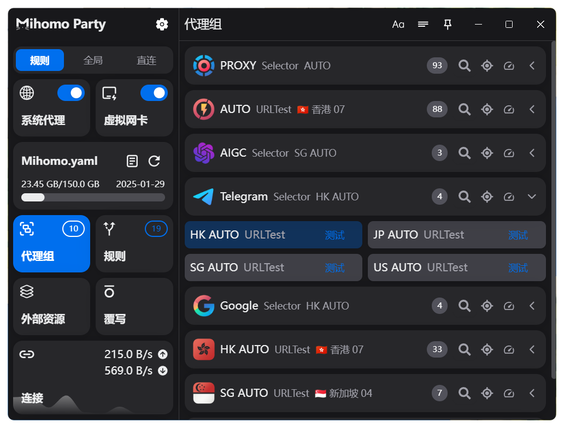Expand the PROXY group chevron
The width and height of the screenshot is (564, 428).
[x=532, y=66]
